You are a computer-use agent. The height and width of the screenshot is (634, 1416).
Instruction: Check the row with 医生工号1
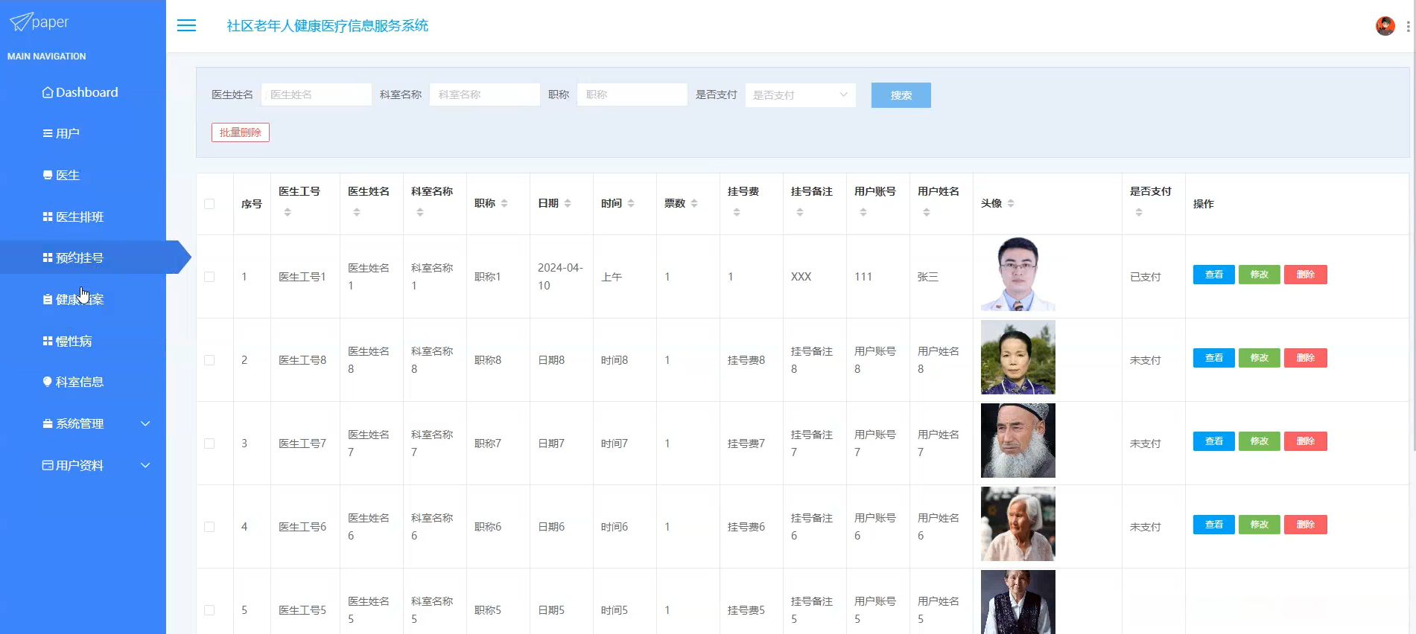click(209, 277)
